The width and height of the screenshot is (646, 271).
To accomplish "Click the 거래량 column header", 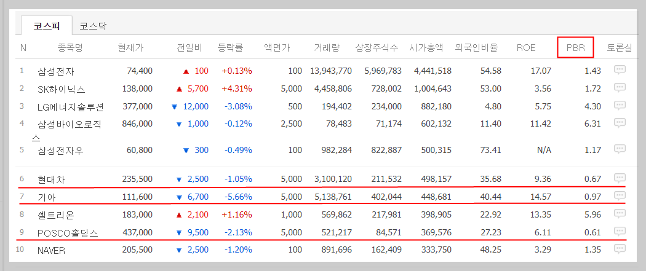I will 327,48.
